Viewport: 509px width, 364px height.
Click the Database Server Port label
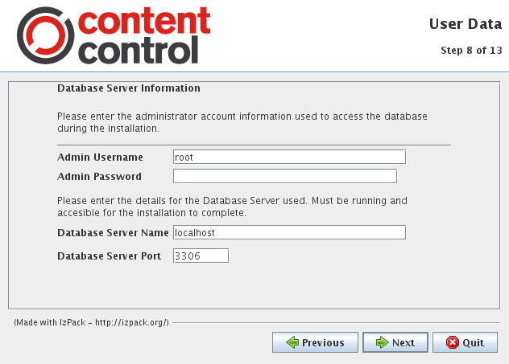(x=109, y=256)
